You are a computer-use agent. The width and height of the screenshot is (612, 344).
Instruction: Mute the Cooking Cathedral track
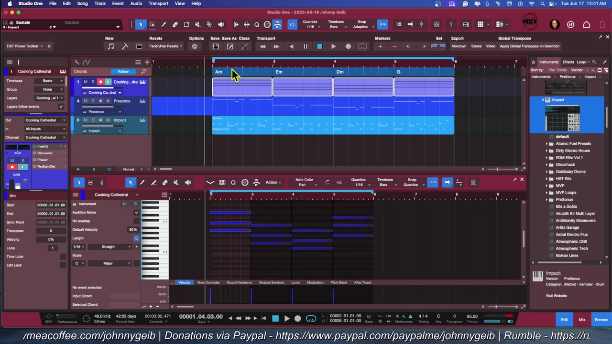pos(86,82)
